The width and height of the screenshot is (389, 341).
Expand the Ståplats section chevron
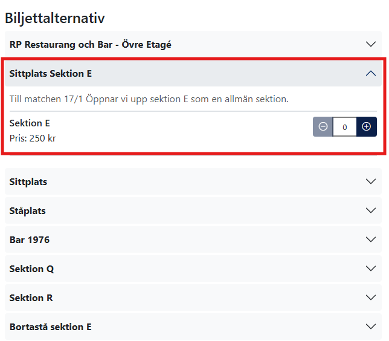tap(371, 210)
